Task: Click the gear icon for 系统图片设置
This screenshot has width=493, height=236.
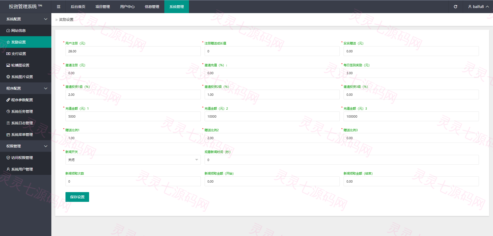Action: [x=8, y=77]
